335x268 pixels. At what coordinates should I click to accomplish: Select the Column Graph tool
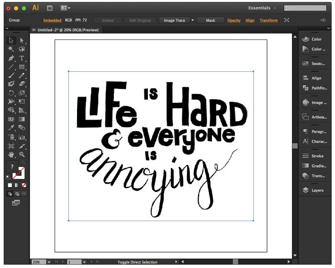[x=22, y=137]
